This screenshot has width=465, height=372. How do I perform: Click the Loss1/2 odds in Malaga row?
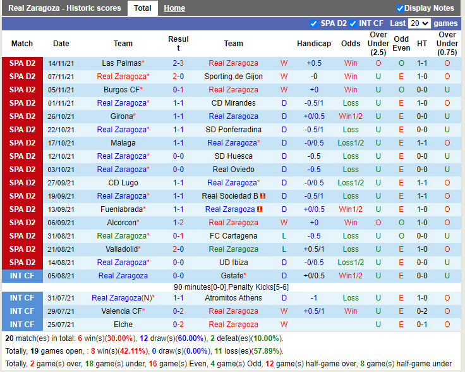[x=351, y=143]
